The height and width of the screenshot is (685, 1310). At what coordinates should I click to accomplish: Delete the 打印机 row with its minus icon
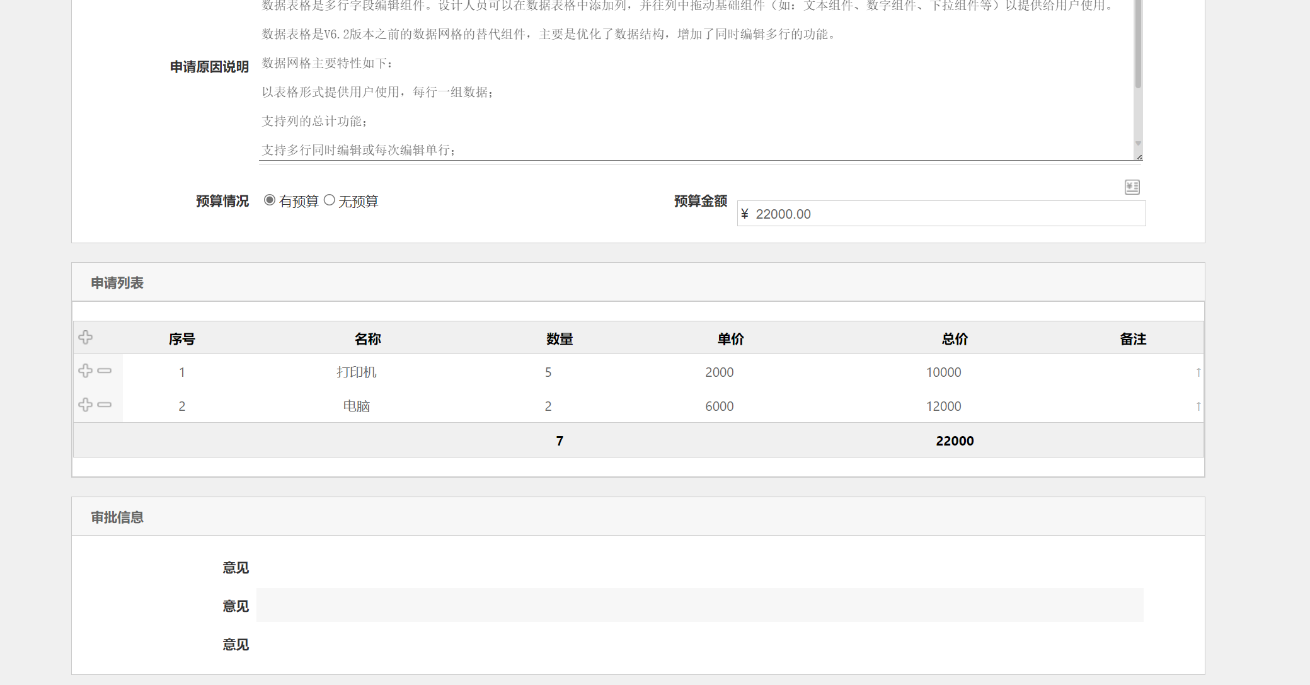(105, 371)
